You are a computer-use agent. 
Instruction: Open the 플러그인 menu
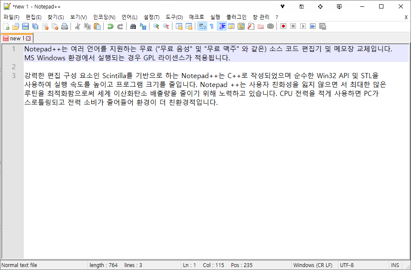coord(236,17)
